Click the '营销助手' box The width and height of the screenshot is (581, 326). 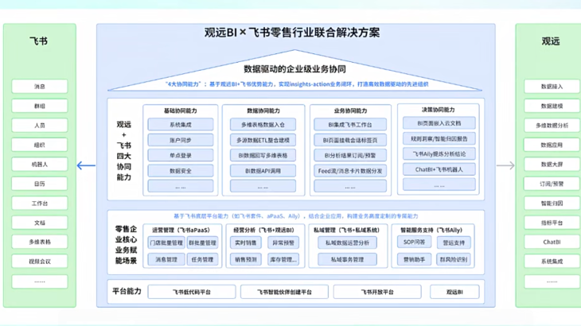tap(414, 259)
